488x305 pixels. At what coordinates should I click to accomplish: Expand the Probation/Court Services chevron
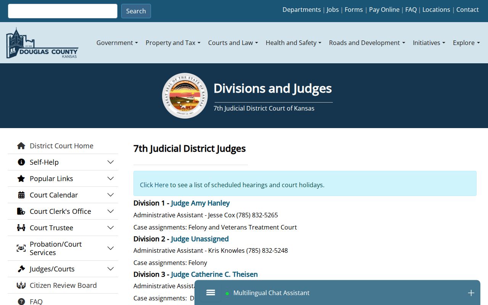click(111, 248)
